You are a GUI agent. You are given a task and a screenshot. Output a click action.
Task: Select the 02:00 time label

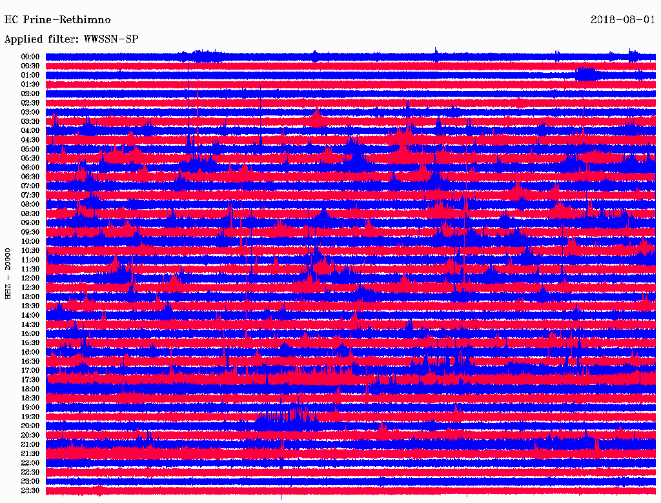coord(30,94)
